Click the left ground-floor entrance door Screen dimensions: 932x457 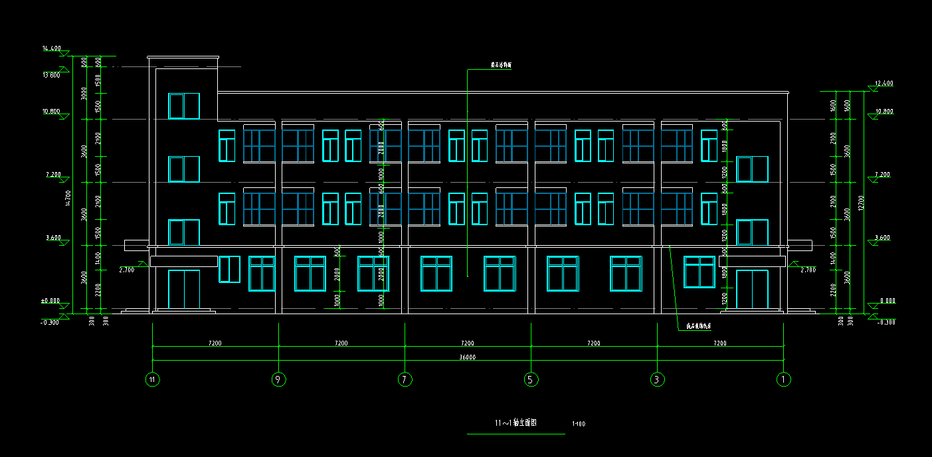[184, 289]
